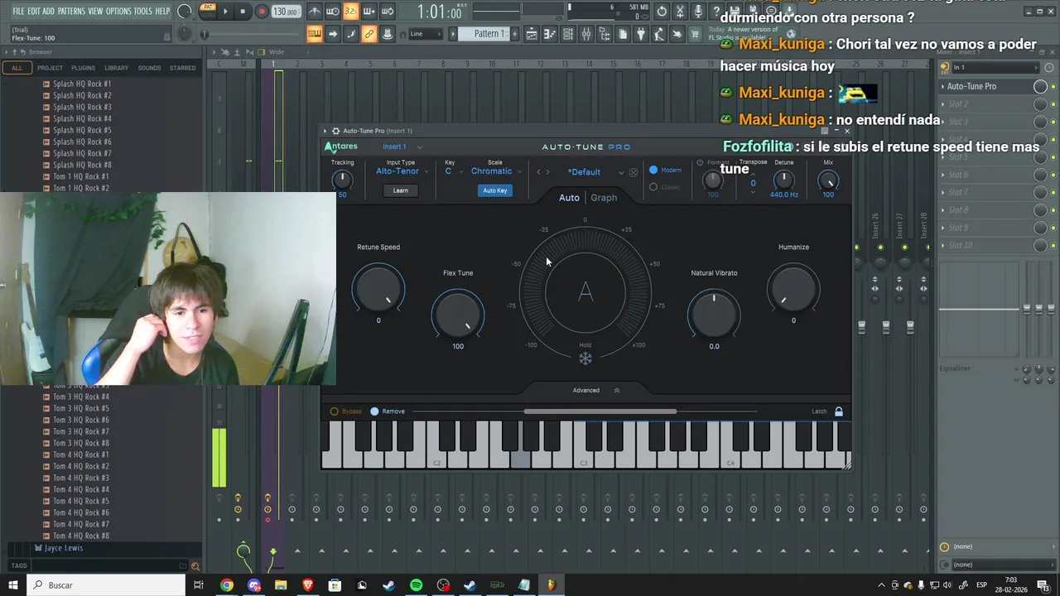Open Spotify from the taskbar
The width and height of the screenshot is (1060, 596).
416,585
